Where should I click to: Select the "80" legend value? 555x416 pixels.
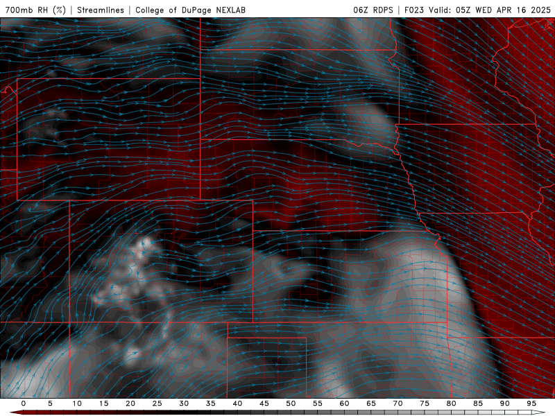click(x=452, y=404)
